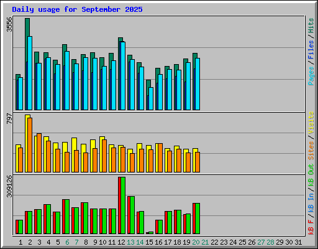Click day 30 on the x-axis
The height and width of the screenshot is (249, 318).
(289, 242)
